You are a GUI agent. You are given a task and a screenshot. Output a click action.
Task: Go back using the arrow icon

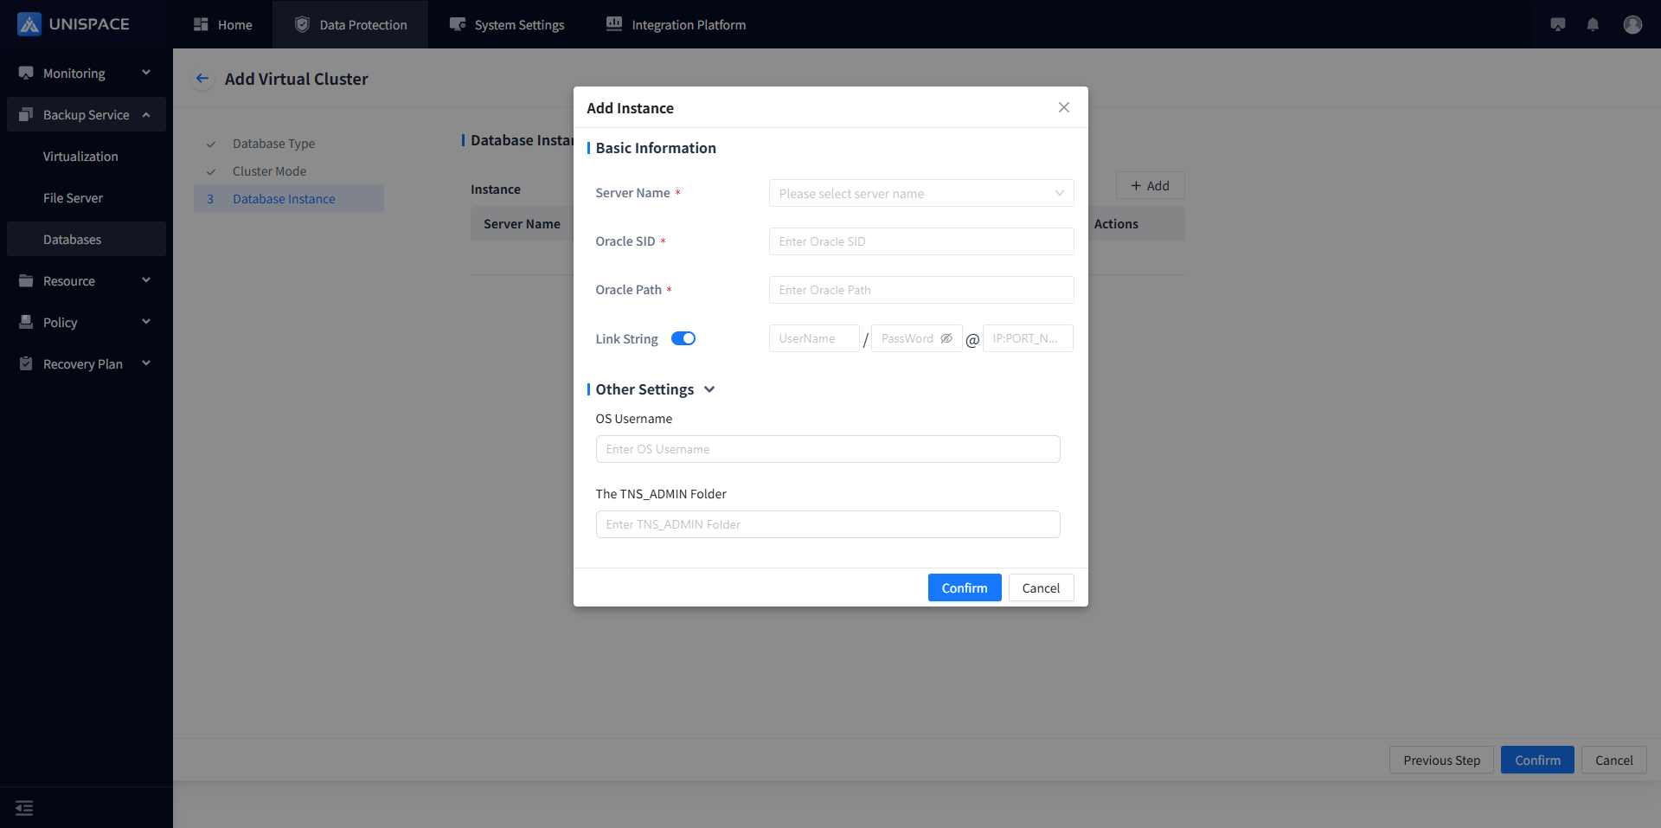(x=202, y=79)
